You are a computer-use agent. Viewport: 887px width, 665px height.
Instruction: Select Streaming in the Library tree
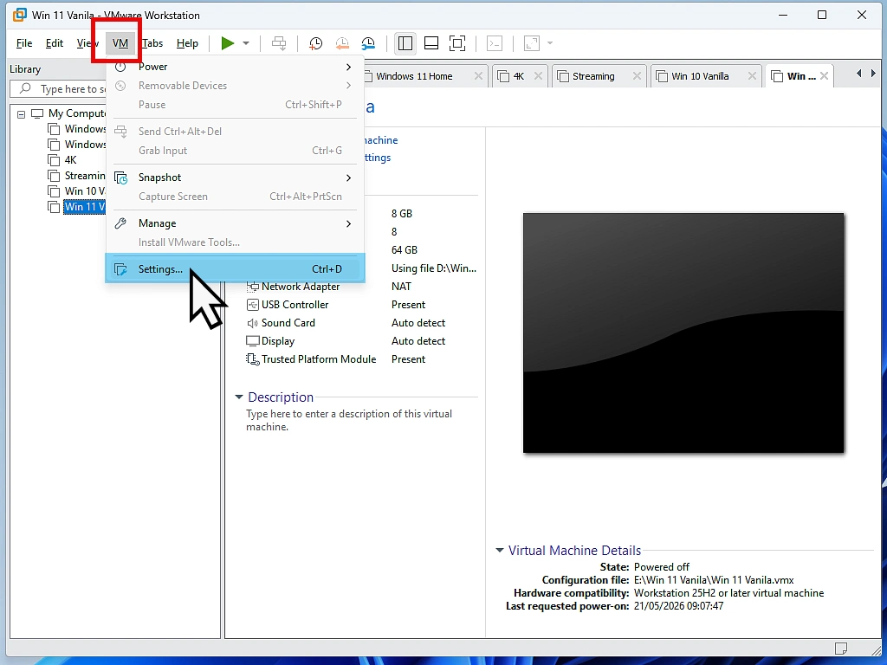(85, 176)
